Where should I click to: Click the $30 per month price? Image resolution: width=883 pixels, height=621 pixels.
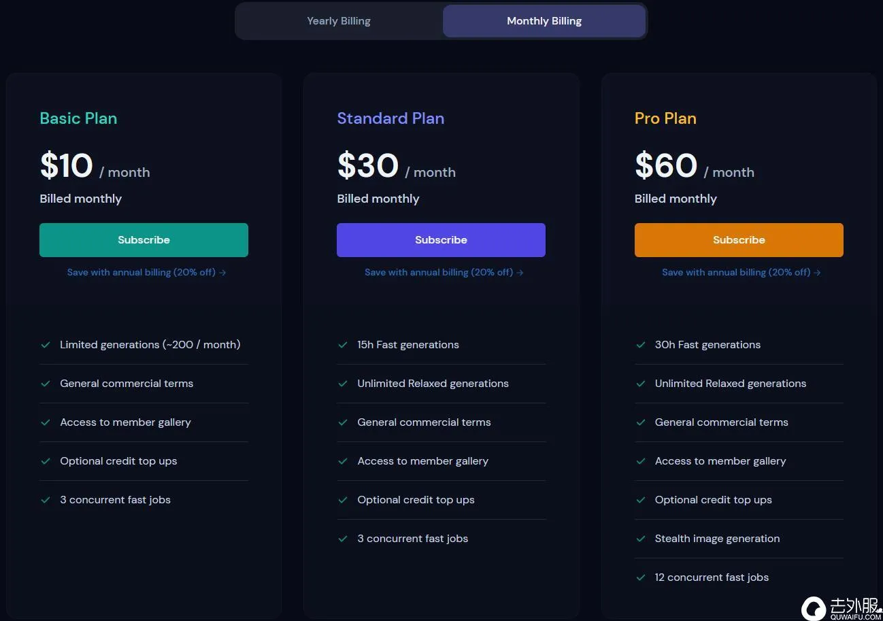click(x=368, y=166)
